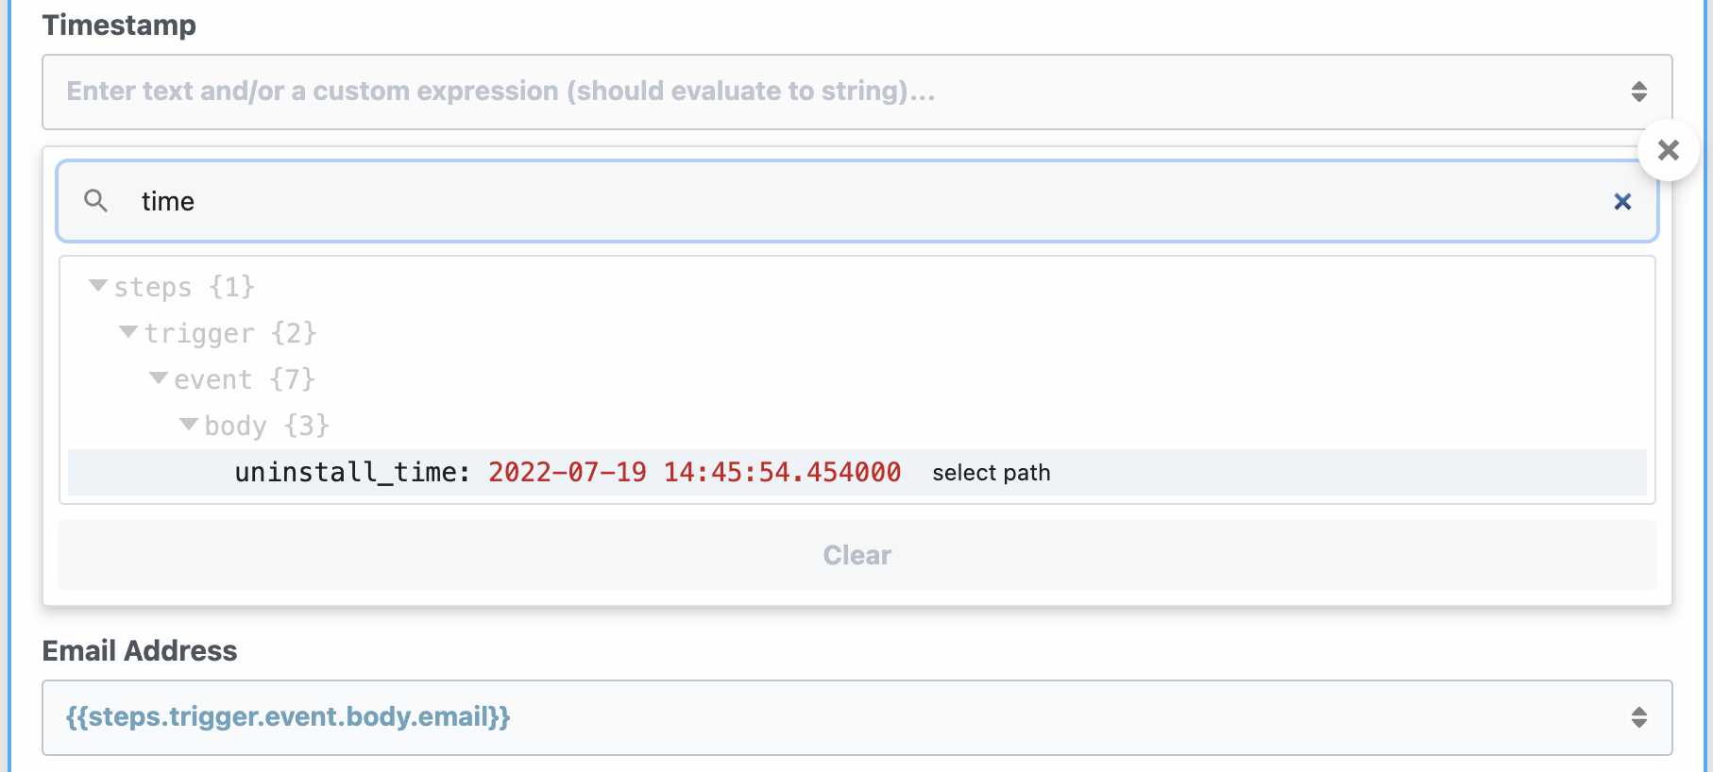Open the Email Address field dropdown arrows

click(x=1639, y=717)
